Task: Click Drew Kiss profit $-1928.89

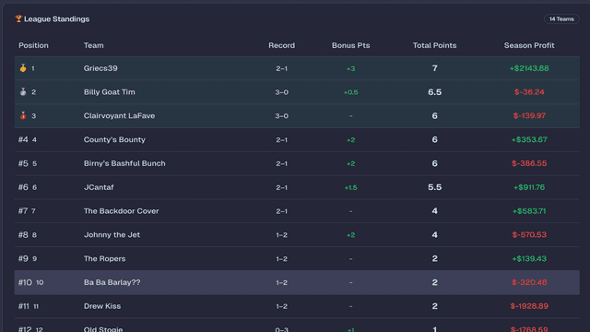Action: pos(529,306)
